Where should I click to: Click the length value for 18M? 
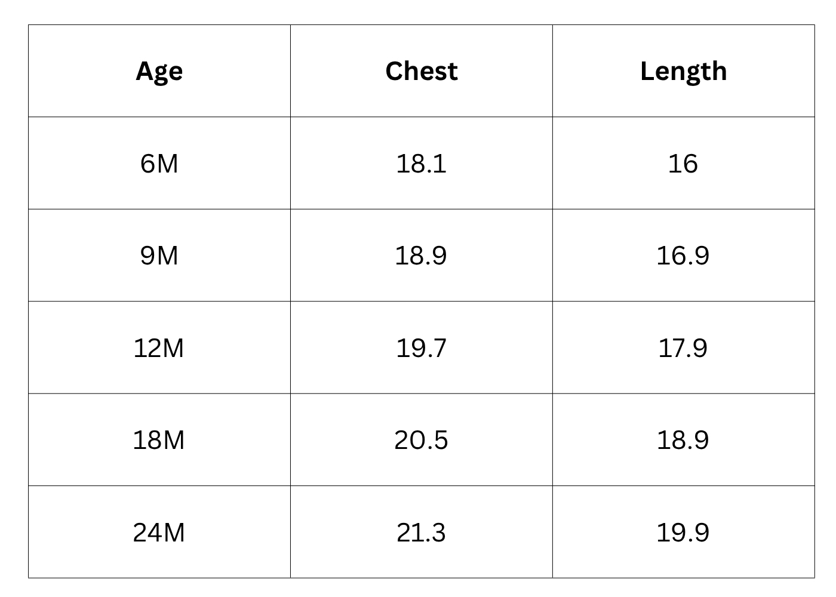683,440
